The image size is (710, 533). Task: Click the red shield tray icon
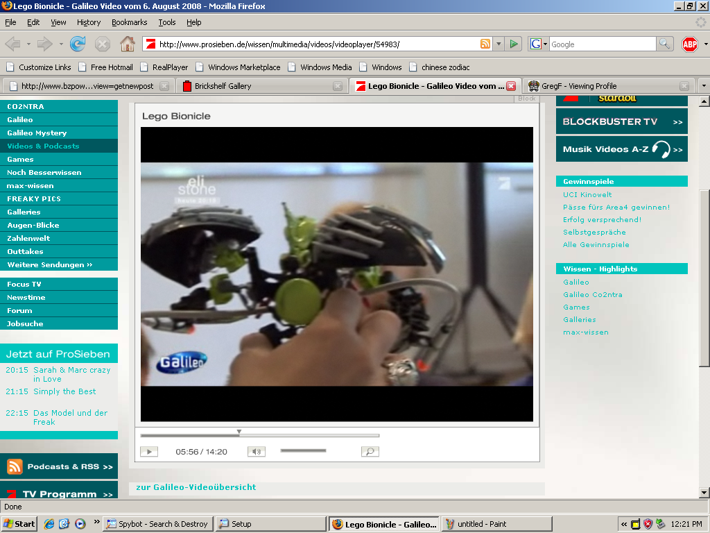tap(648, 525)
